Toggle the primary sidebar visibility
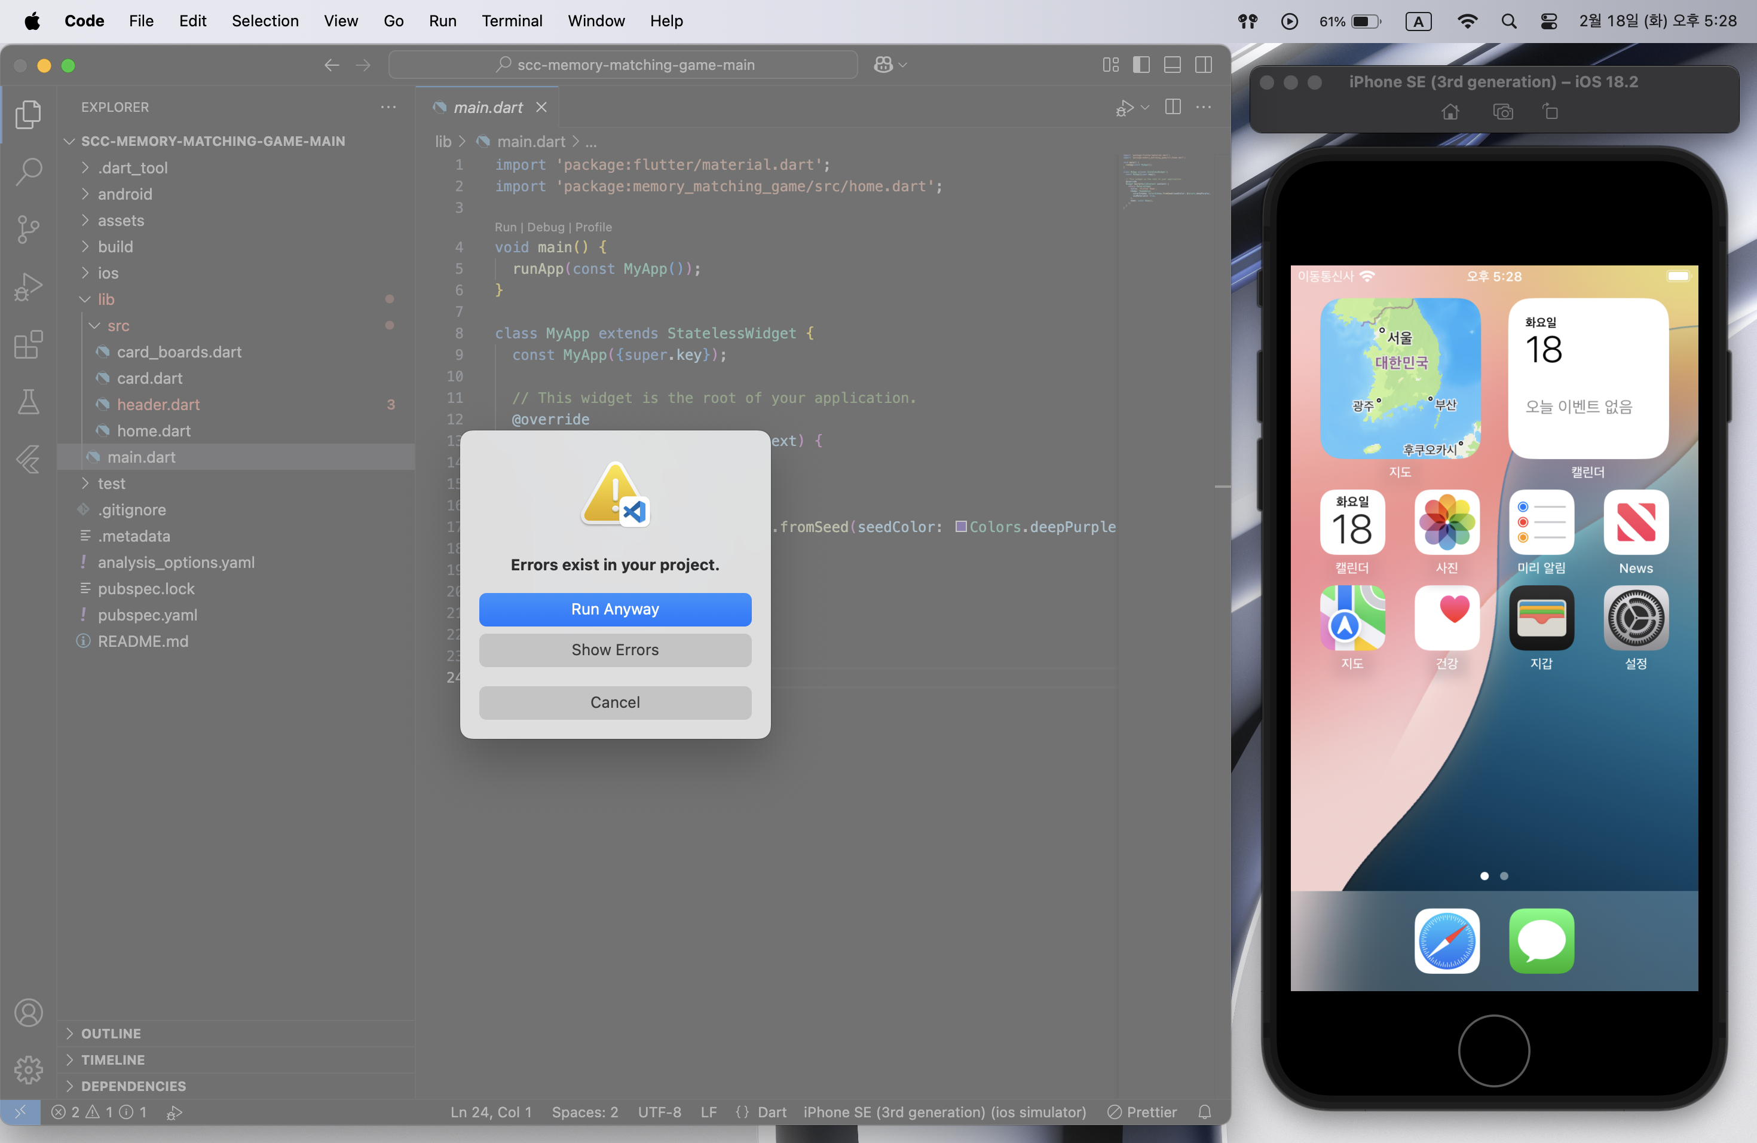 [1141, 65]
